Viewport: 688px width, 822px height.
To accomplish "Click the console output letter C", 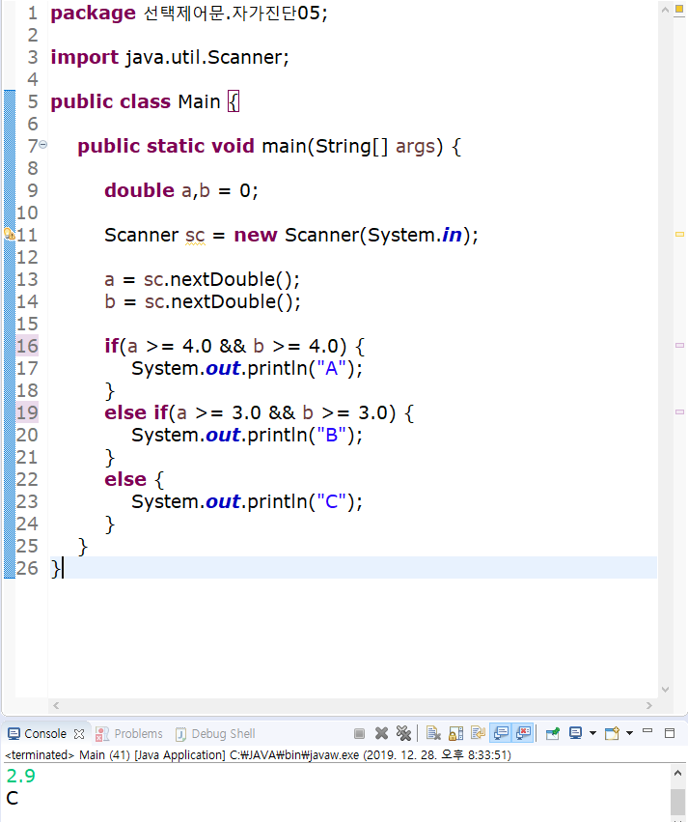I will click(x=12, y=798).
